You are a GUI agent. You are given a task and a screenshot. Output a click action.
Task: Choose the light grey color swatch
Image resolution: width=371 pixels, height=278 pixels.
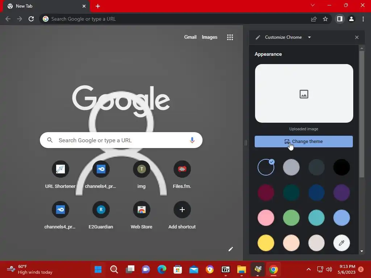(291, 167)
